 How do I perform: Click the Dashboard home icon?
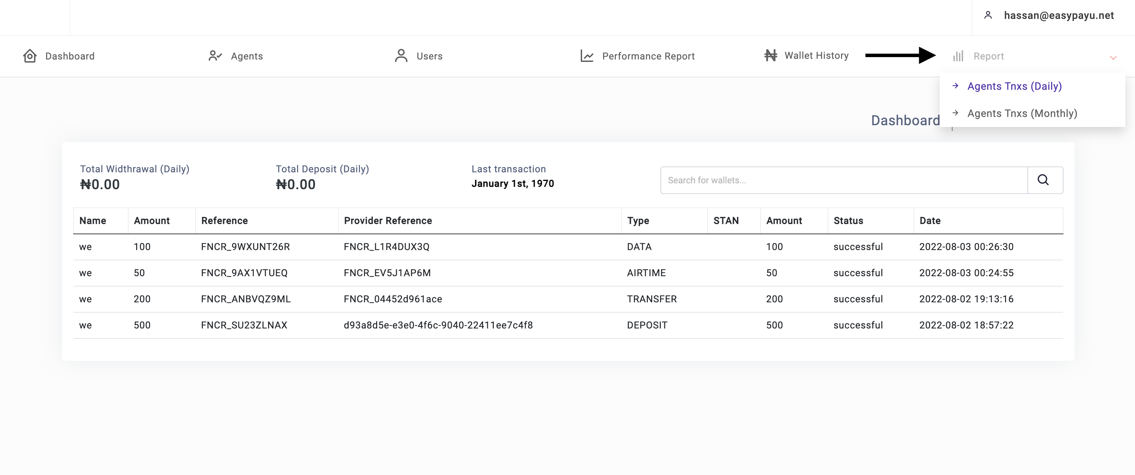[x=30, y=56]
